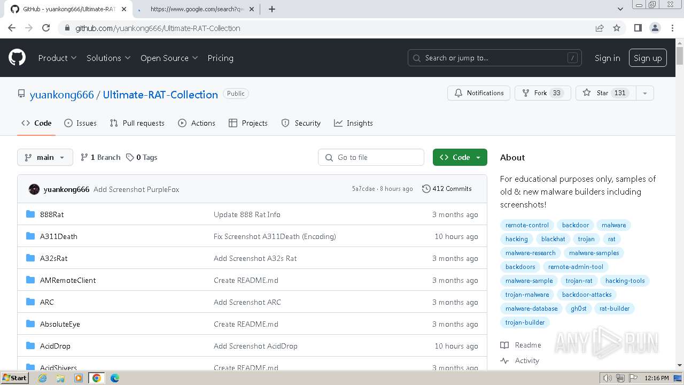
Task: Click the Sign up button
Action: (648, 58)
